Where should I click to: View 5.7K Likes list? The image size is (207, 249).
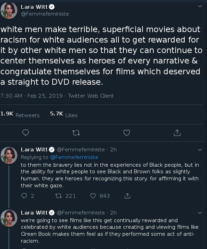[x=64, y=114]
